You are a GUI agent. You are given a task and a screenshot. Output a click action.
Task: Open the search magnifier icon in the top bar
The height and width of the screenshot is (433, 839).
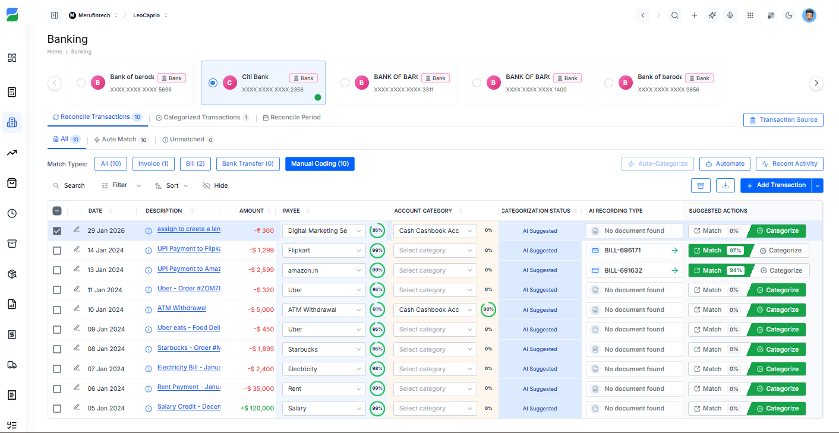tap(675, 15)
